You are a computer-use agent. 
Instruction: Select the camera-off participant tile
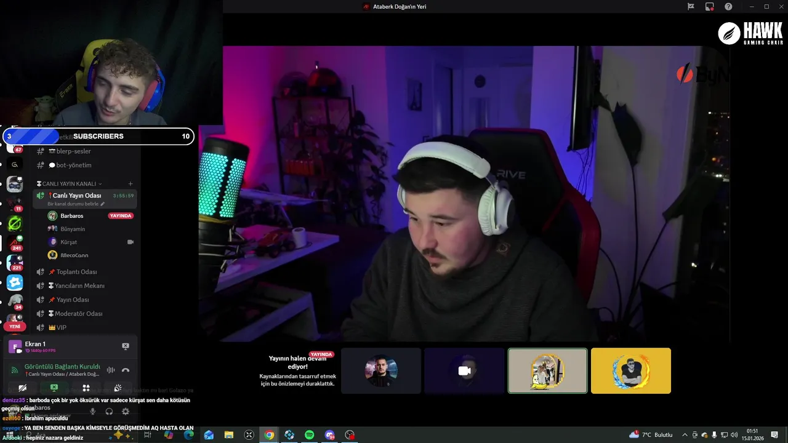(x=464, y=371)
